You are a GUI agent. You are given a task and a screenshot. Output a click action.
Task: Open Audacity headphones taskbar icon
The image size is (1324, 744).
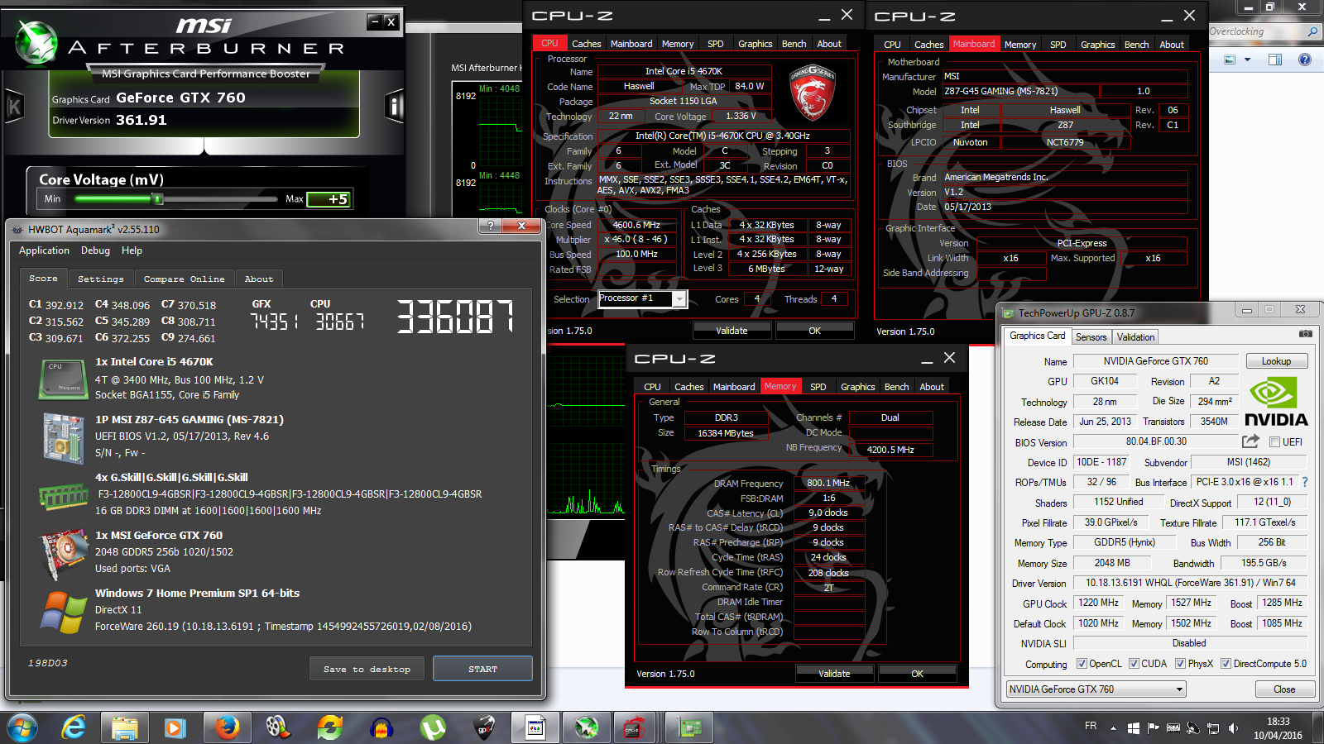381,728
